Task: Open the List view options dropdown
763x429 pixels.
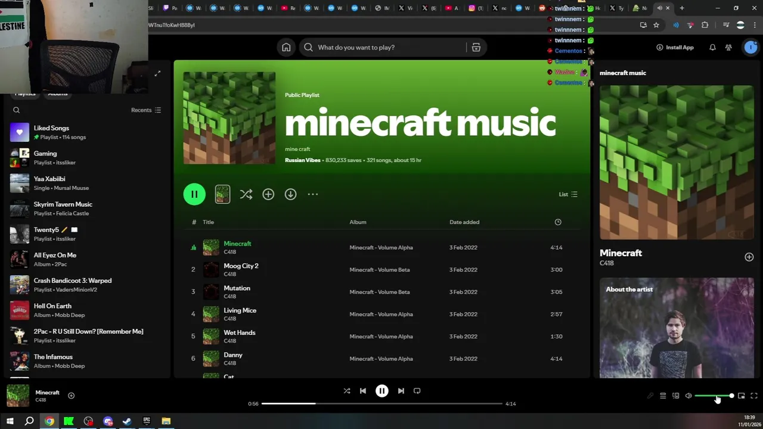Action: [568, 194]
